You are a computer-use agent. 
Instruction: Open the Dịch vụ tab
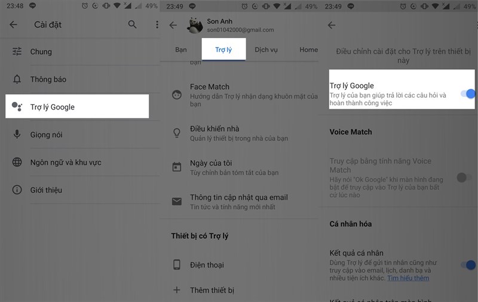click(266, 49)
